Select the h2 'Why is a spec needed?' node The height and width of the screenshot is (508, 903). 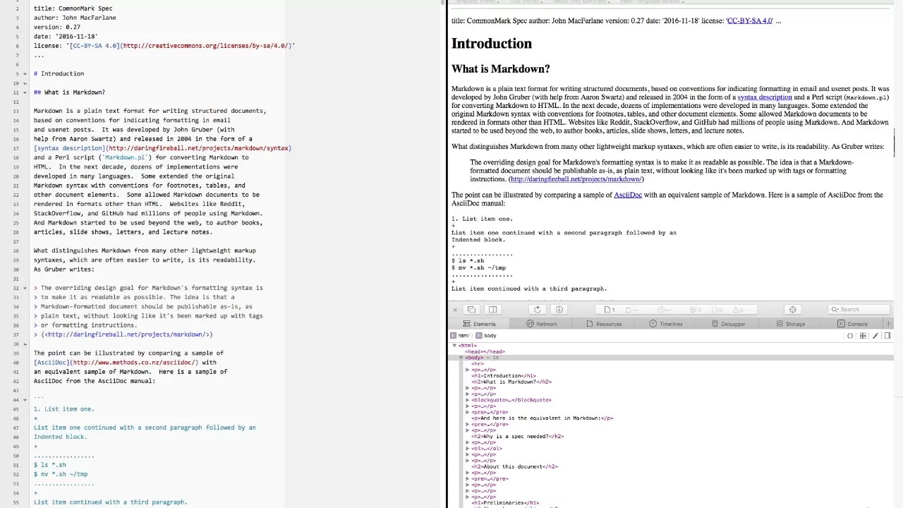point(517,436)
